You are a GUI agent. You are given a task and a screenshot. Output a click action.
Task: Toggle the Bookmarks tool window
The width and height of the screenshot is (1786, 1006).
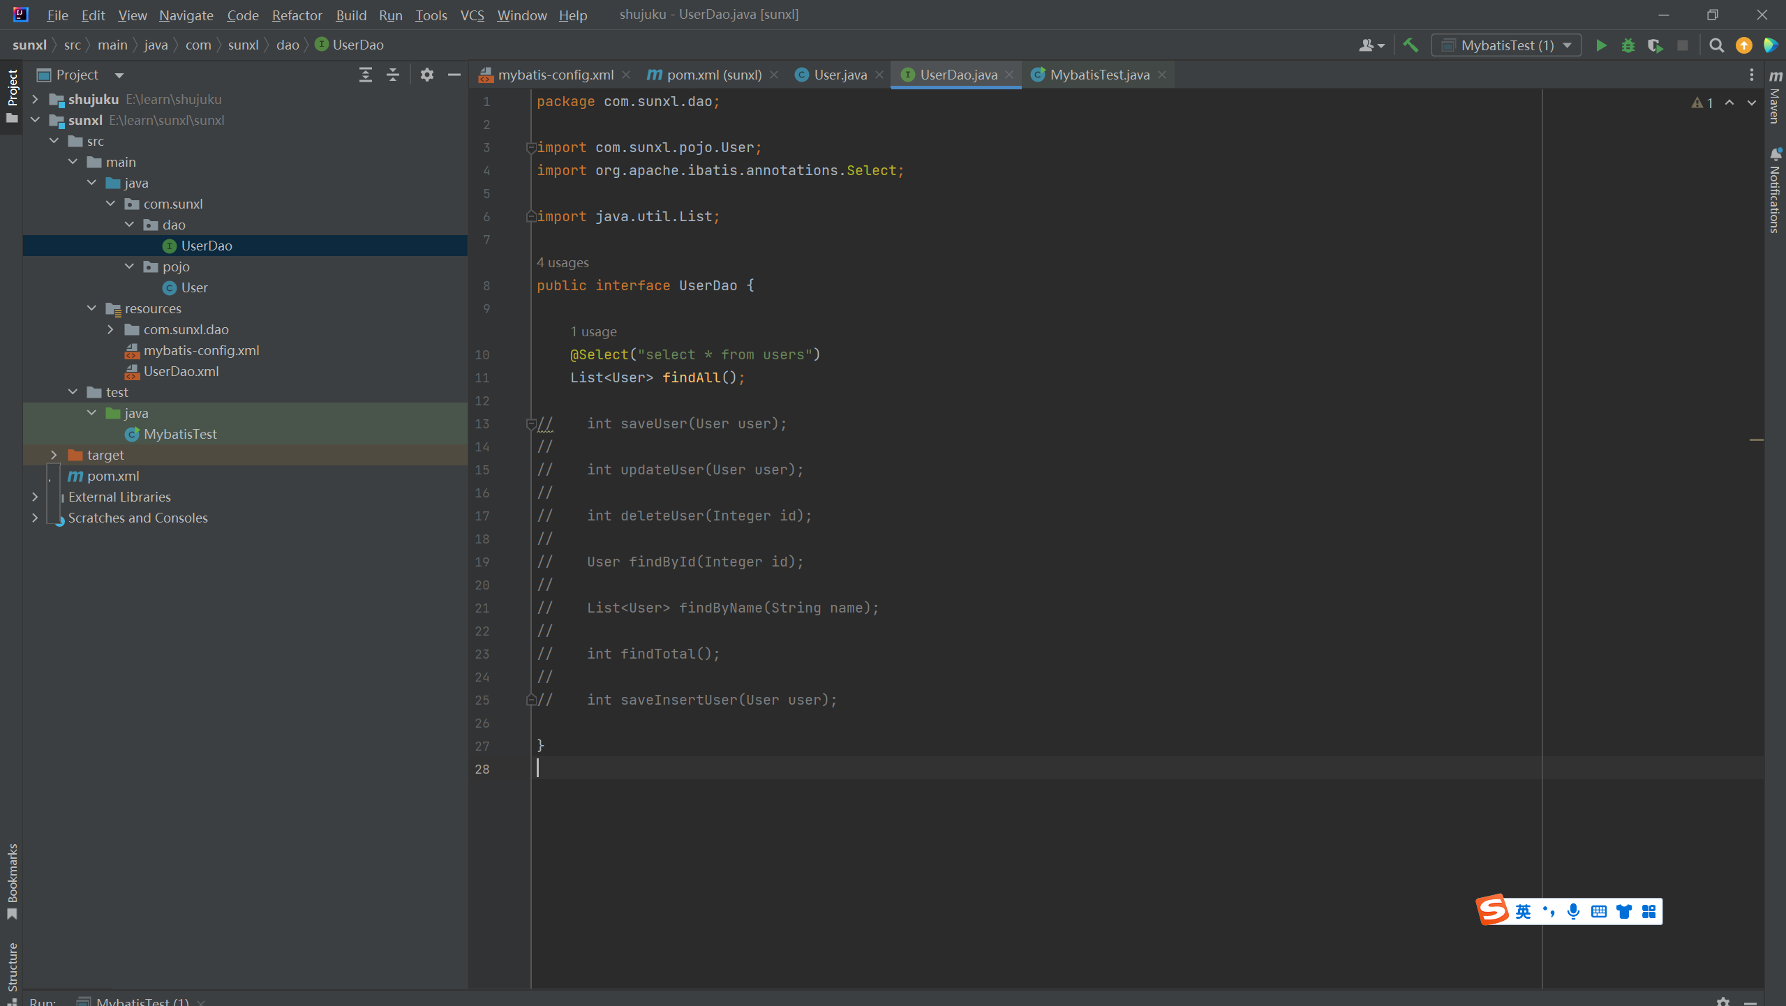tap(12, 880)
